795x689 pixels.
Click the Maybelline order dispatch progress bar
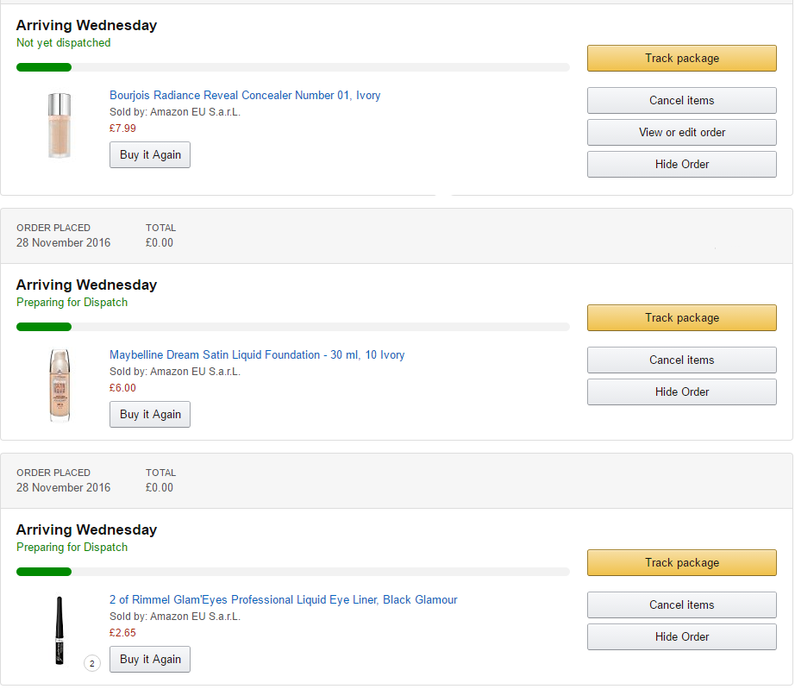(293, 327)
